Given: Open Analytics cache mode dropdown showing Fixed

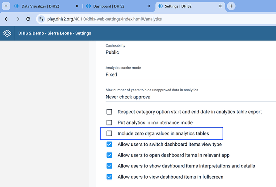Looking at the screenshot, I should coord(191,74).
